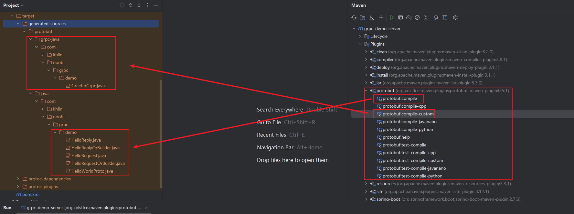Open Execute Maven Goal icon
This screenshot has width=574, height=214.
[400, 18]
